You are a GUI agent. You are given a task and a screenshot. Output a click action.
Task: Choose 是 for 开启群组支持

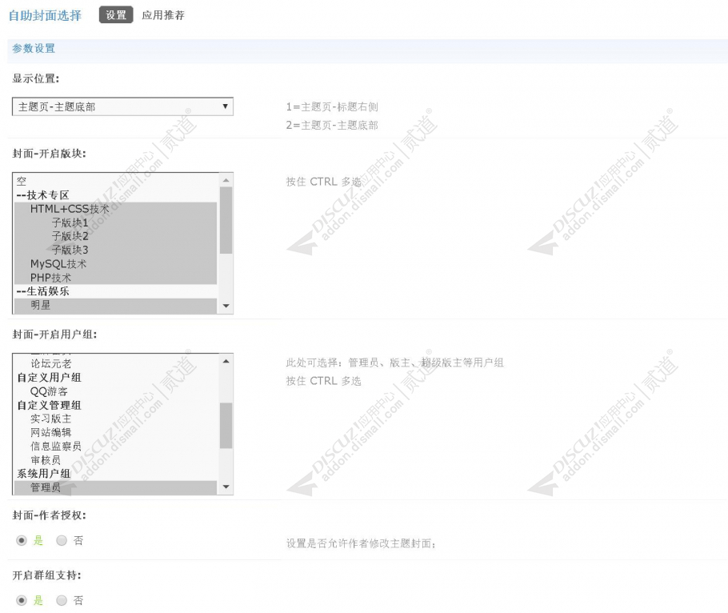(22, 600)
